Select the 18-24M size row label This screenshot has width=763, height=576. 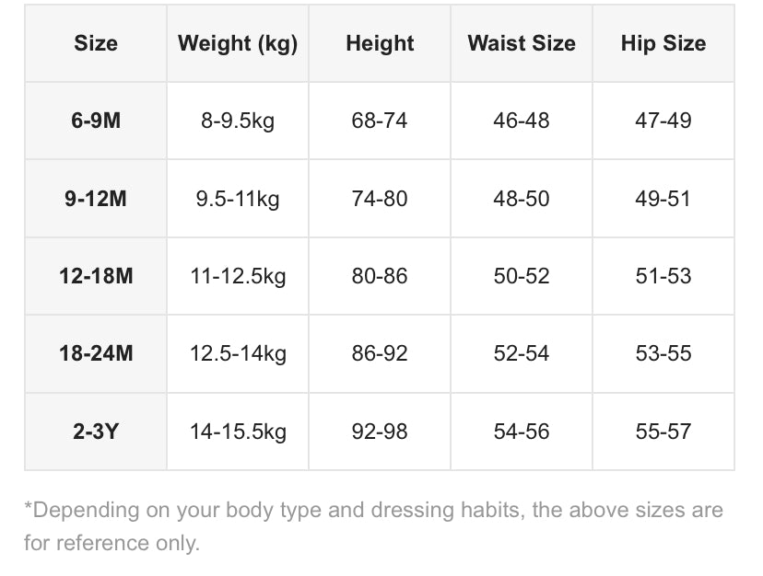[96, 353]
